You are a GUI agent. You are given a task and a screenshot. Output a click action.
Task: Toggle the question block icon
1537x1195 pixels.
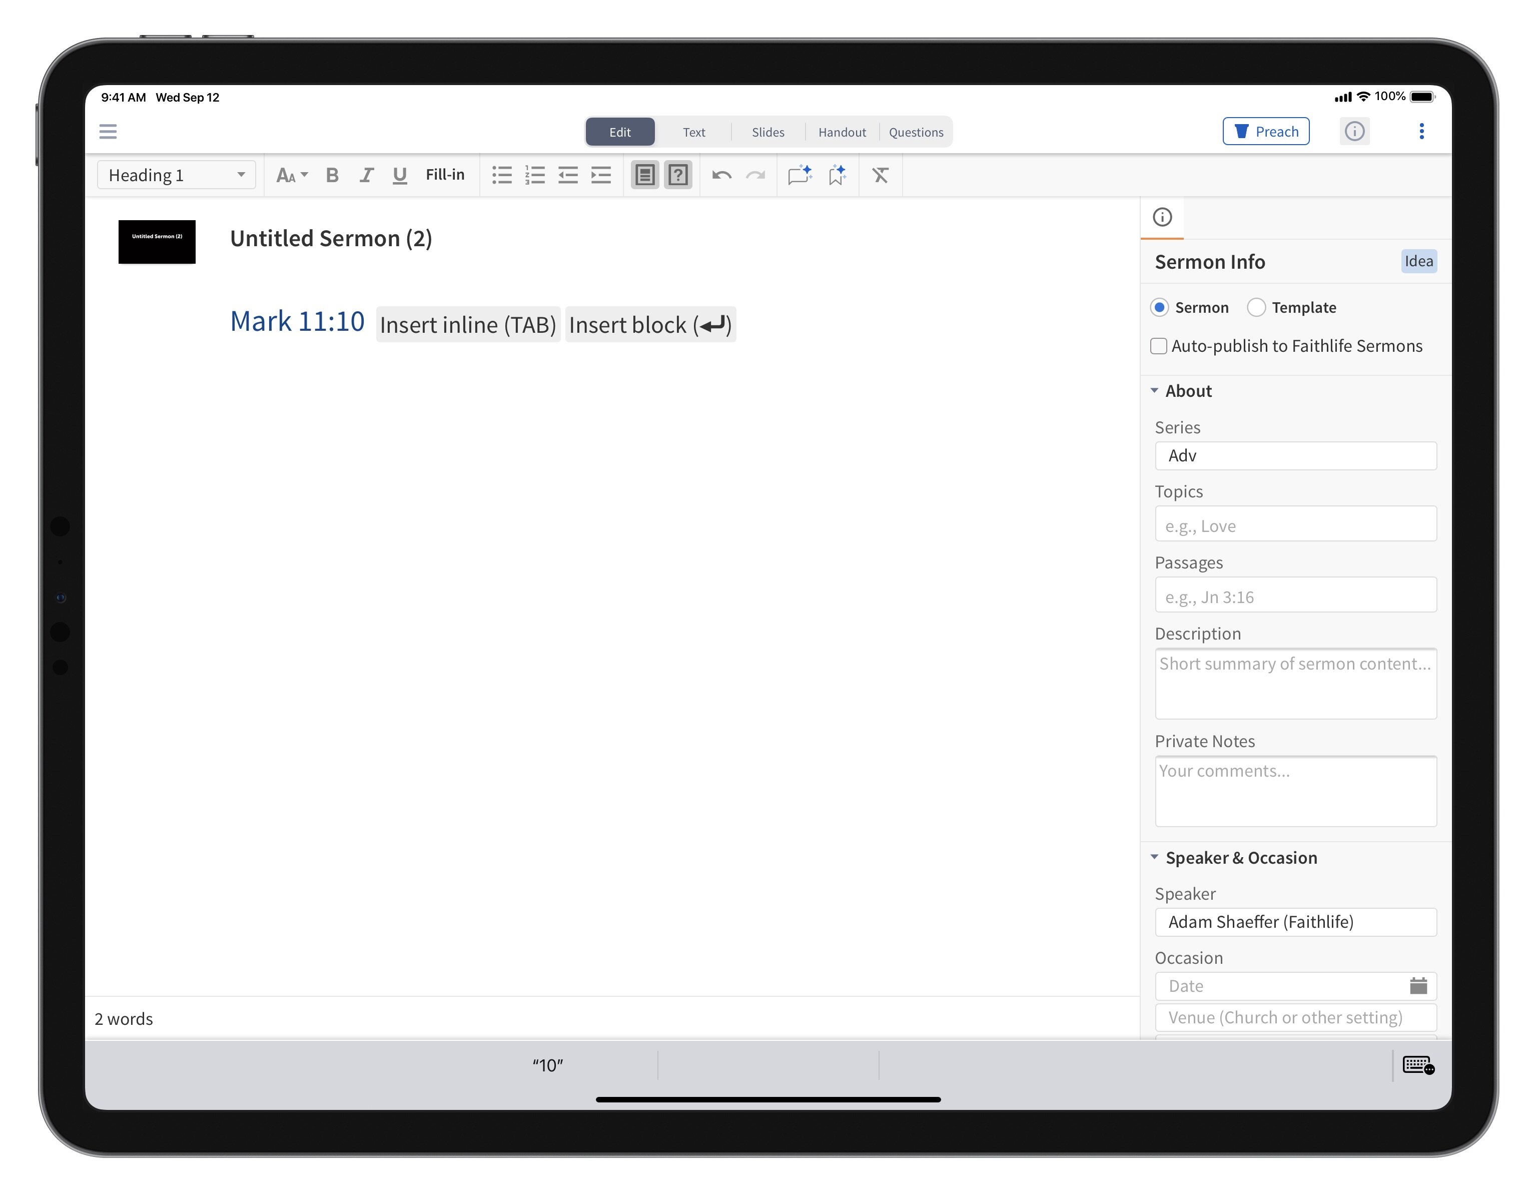click(x=678, y=175)
